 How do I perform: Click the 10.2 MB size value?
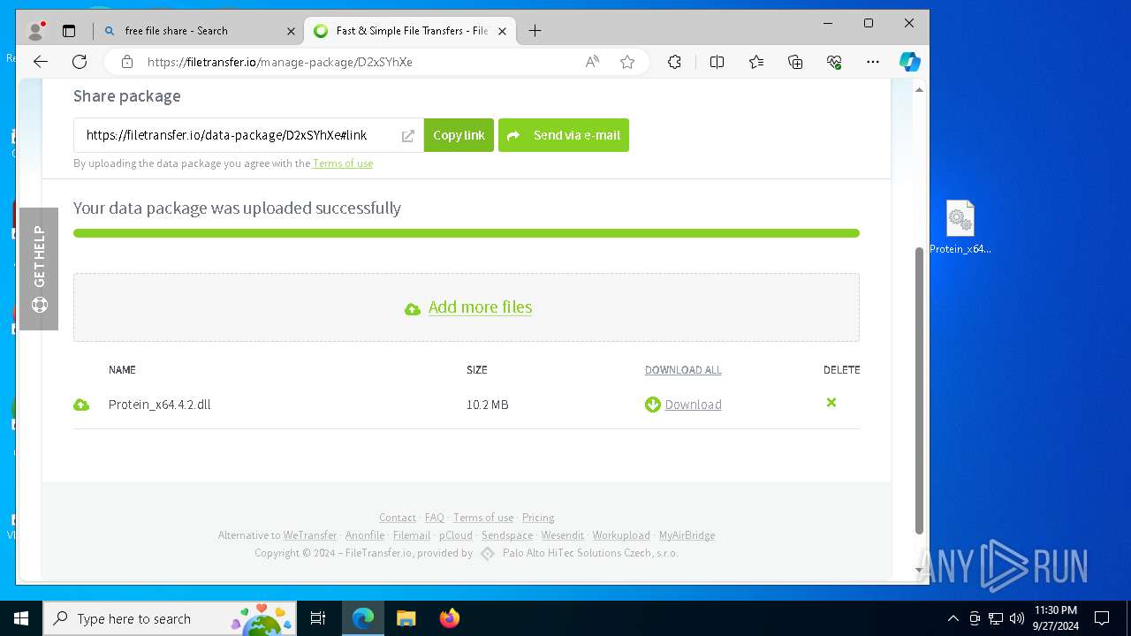pyautogui.click(x=488, y=405)
